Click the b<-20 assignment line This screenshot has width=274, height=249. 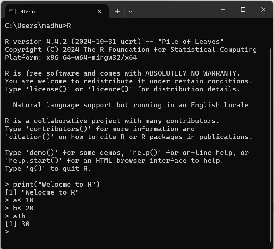(x=23, y=208)
